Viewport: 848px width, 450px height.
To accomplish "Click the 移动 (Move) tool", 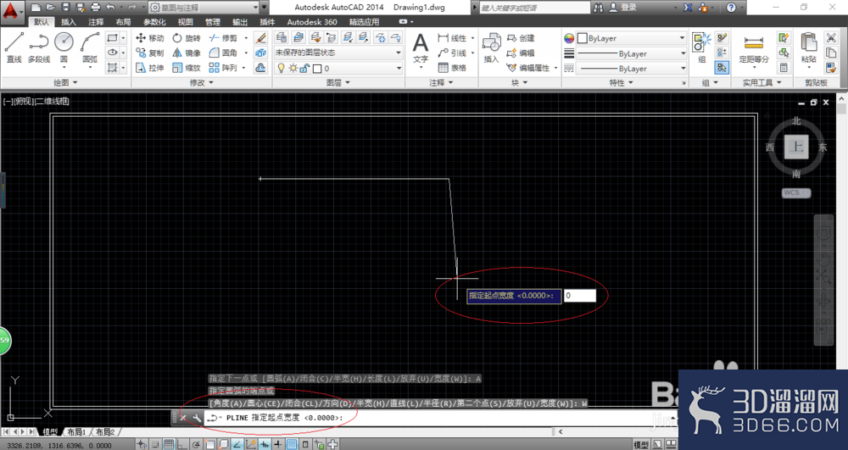I will pyautogui.click(x=150, y=38).
